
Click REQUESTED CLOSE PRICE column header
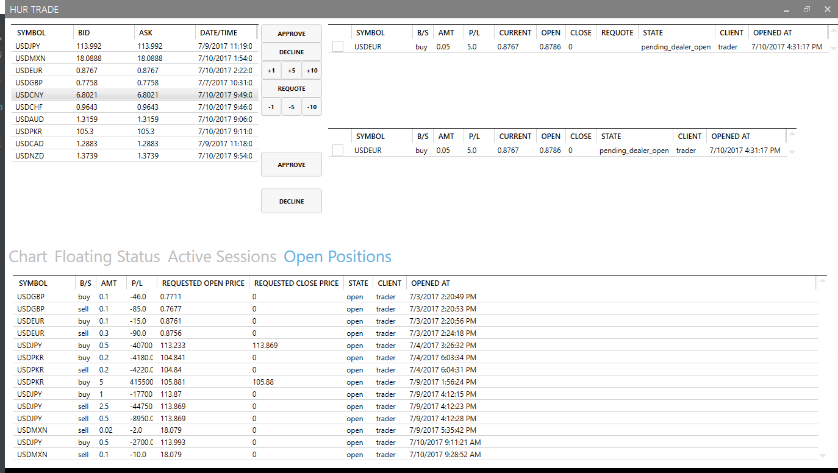[x=296, y=283]
